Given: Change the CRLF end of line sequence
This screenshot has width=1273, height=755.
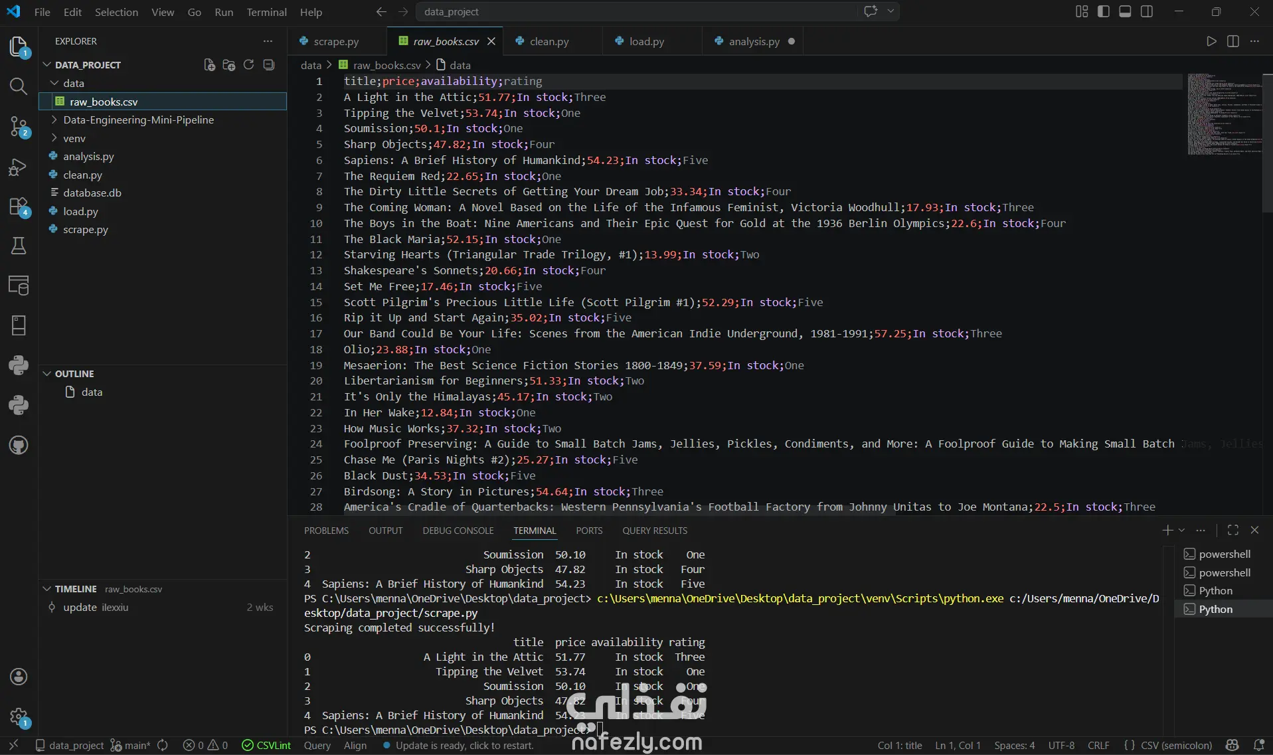Looking at the screenshot, I should coord(1098,745).
